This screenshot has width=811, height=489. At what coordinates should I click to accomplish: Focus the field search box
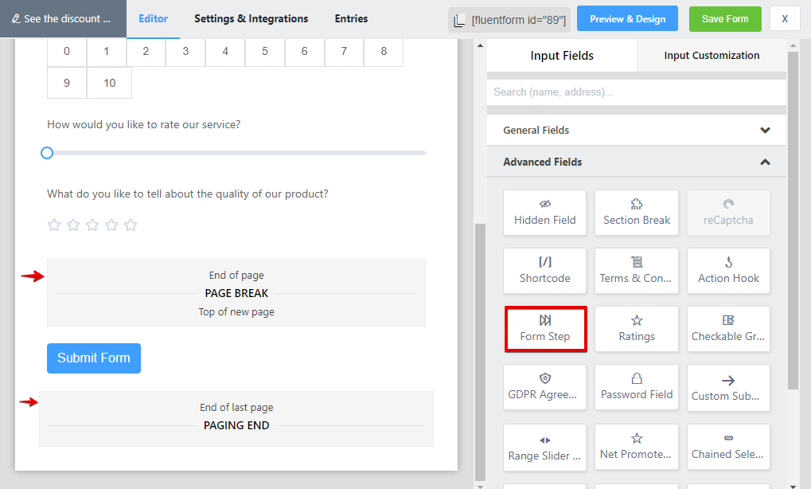(x=636, y=92)
